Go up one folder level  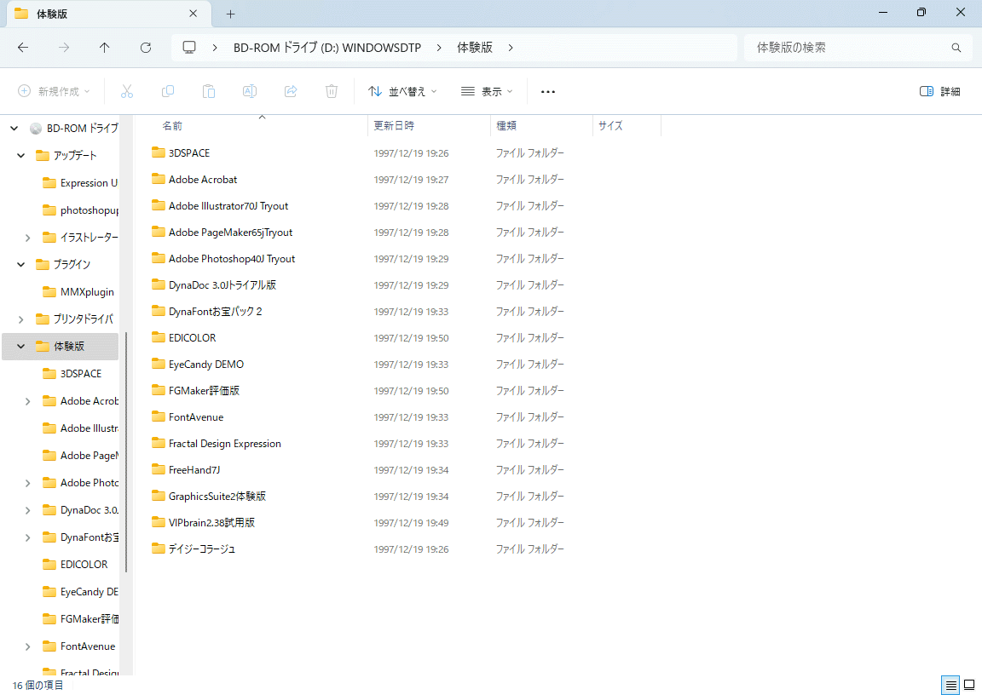coord(105,48)
